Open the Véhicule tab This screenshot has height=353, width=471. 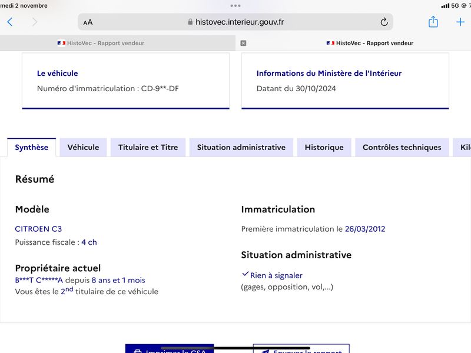[x=83, y=148]
